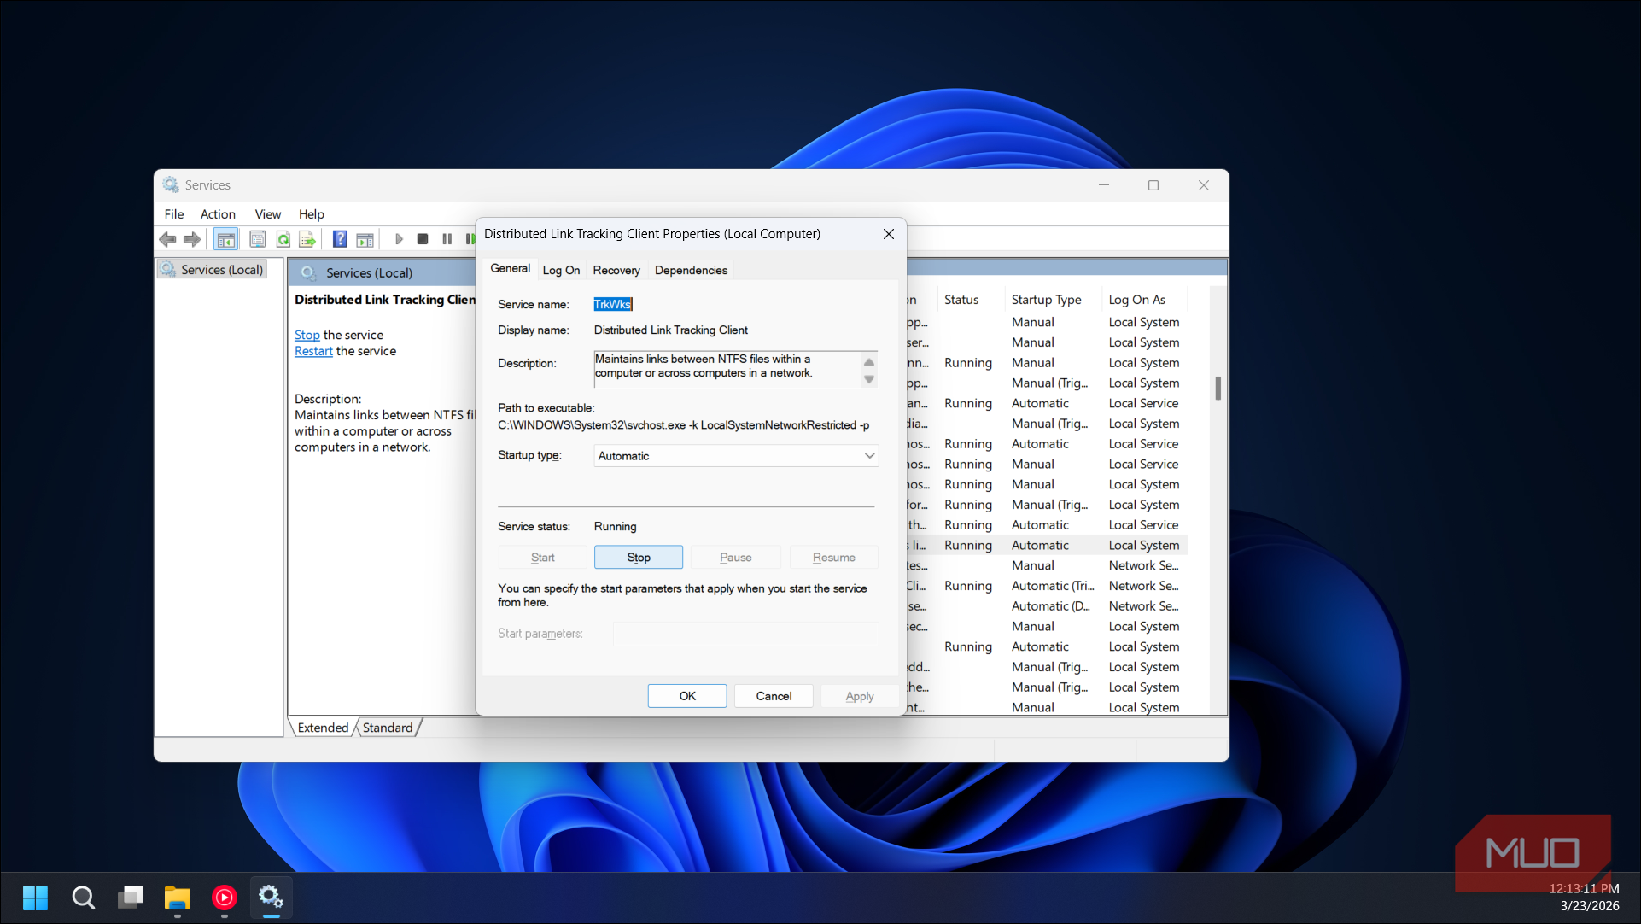Switch to the Dependencies tab
This screenshot has height=924, width=1641.
click(x=691, y=271)
